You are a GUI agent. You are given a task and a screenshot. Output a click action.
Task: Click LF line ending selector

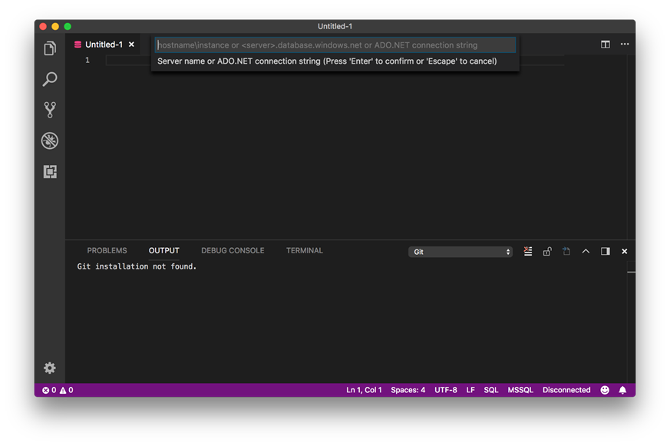point(470,390)
